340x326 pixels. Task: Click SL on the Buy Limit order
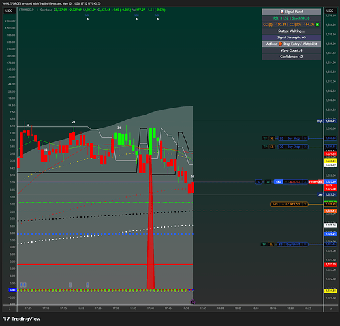pos(271,244)
